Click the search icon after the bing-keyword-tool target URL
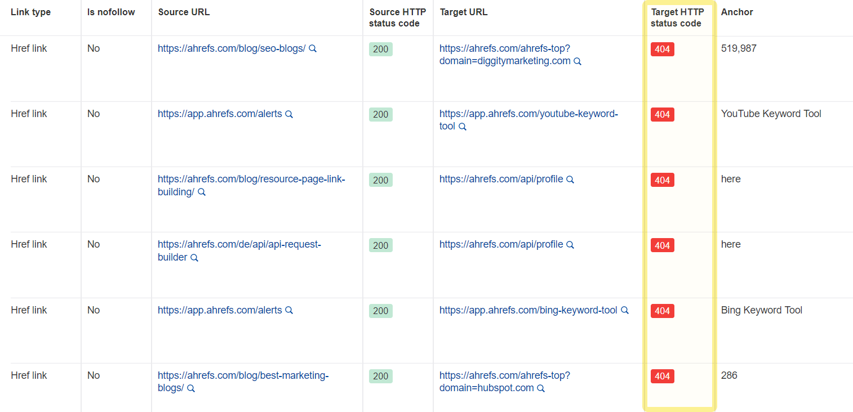This screenshot has width=853, height=412. 624,310
